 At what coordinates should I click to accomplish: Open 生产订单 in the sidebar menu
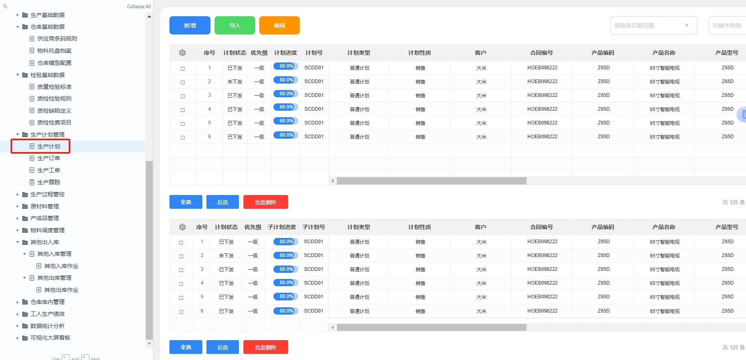pyautogui.click(x=49, y=158)
